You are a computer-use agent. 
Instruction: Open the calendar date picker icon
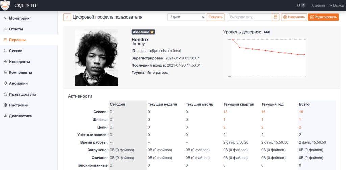pyautogui.click(x=276, y=17)
